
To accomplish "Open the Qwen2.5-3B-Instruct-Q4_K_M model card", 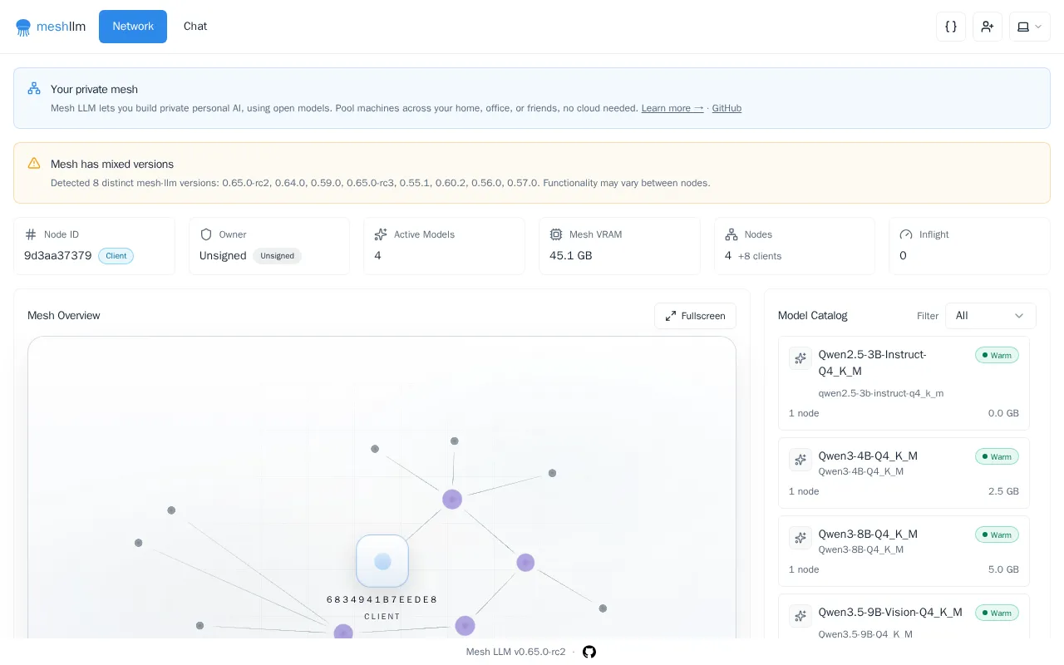I will [904, 383].
